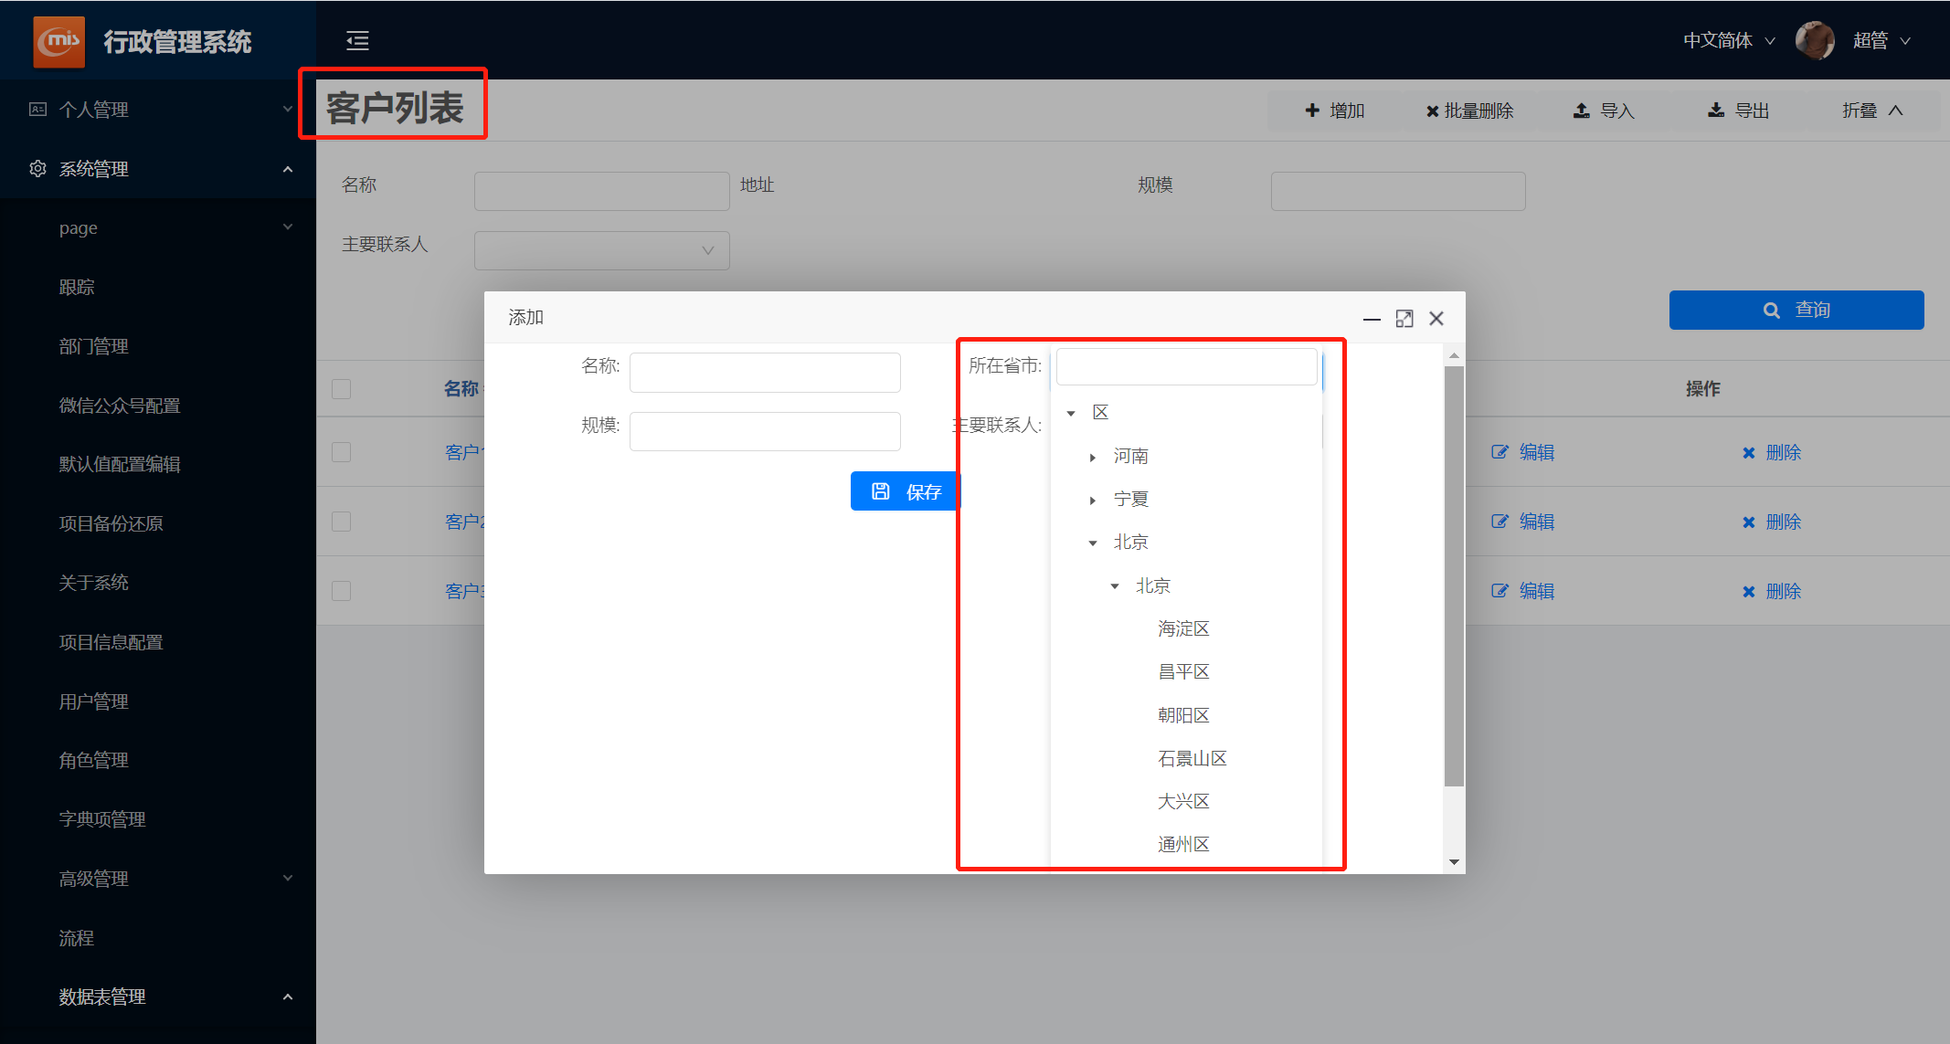Click the 导出 download icon button
The image size is (1950, 1044).
tap(1739, 111)
